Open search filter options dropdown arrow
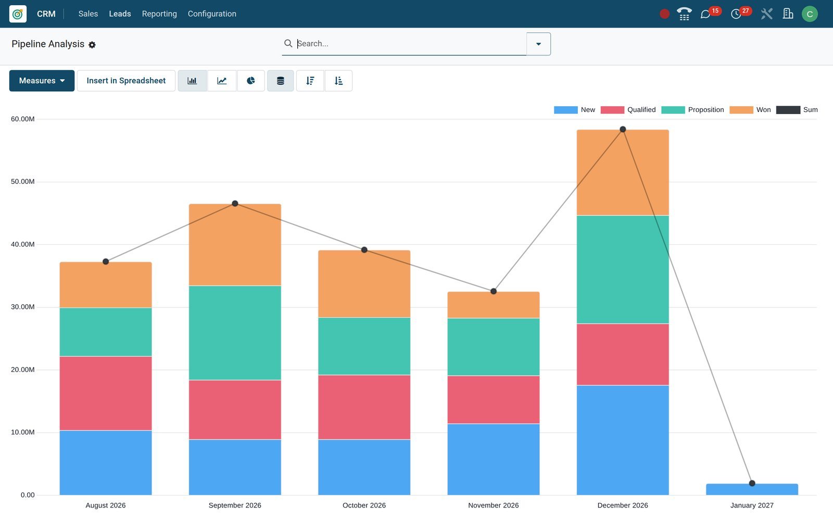 coord(538,44)
